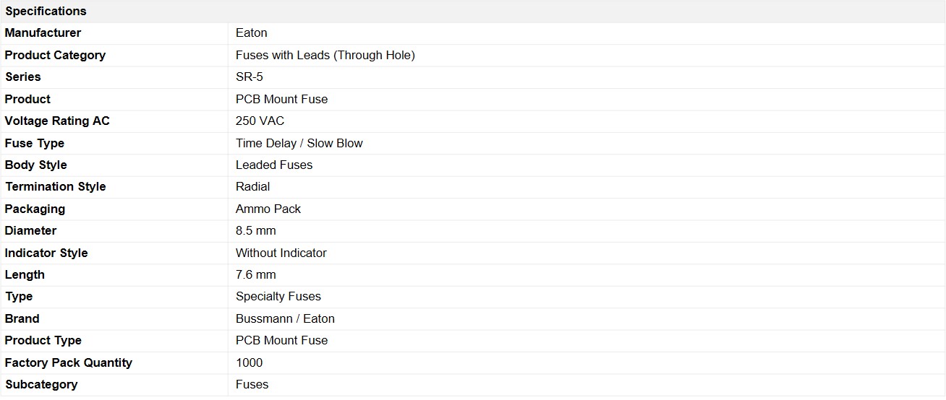Select the 7.6 mm length value

pos(256,274)
